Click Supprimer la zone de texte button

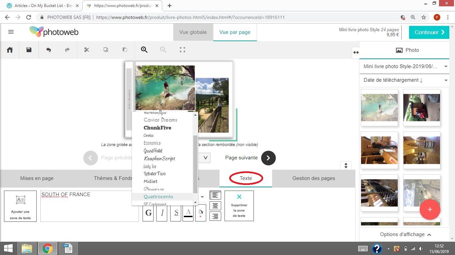point(239,206)
